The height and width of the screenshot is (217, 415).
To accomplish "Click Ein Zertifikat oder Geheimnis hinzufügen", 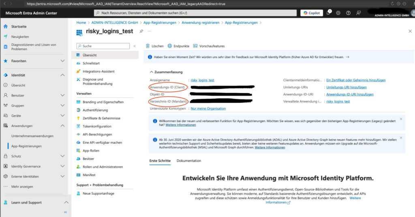I will [x=356, y=80].
